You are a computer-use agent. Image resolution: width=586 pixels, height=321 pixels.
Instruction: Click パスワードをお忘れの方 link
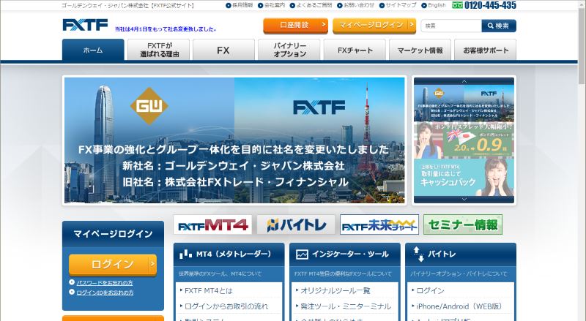[105, 283]
